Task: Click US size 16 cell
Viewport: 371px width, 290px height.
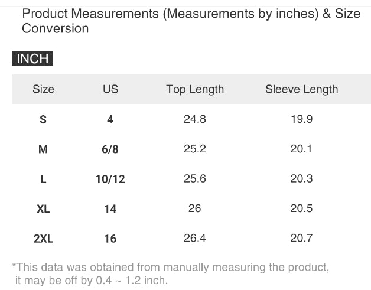Action: point(110,239)
